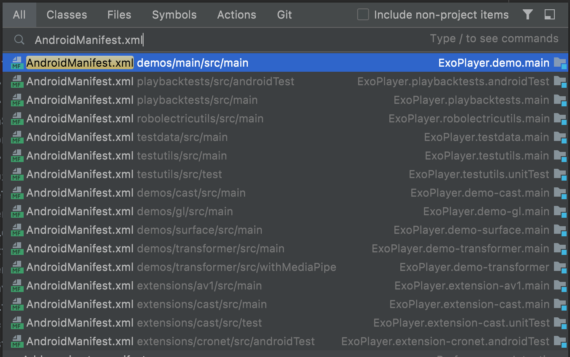Screen dimensions: 570x357
Task: Select AndroidManifest.xml in demos/surface/src/main
Action: pyautogui.click(x=285, y=230)
